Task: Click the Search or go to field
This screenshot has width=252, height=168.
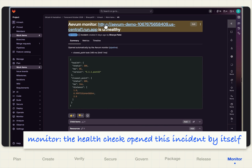Action: point(126,11)
